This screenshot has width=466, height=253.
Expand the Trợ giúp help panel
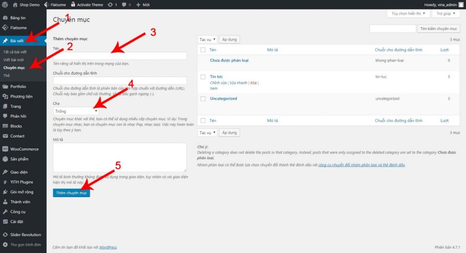(446, 13)
